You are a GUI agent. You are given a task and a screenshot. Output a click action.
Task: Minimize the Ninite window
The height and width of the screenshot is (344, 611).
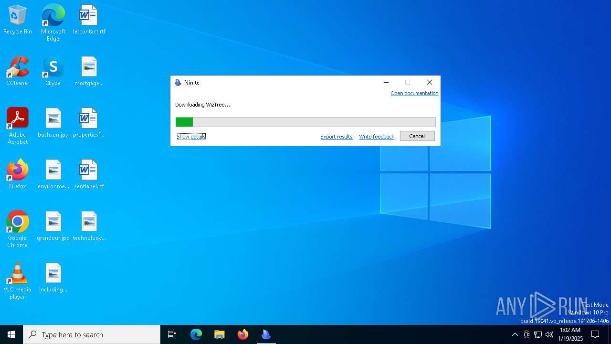pos(386,83)
